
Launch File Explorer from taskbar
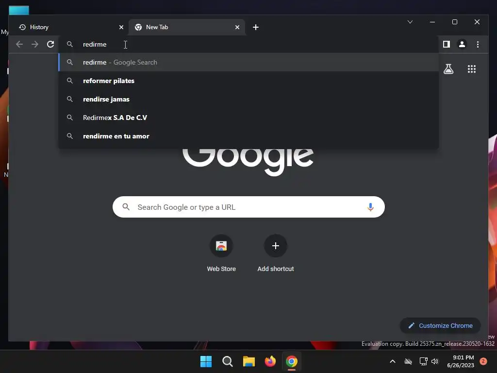pos(249,361)
